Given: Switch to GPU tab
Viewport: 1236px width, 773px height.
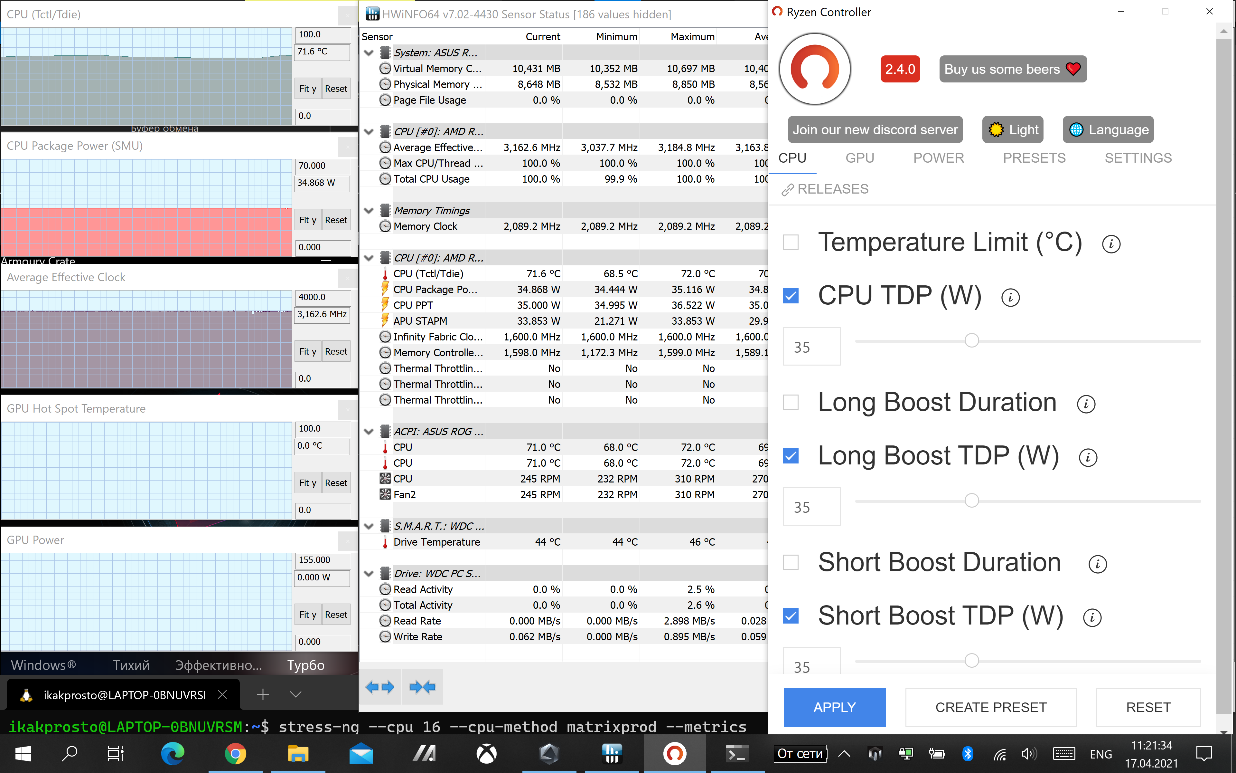Looking at the screenshot, I should point(860,158).
